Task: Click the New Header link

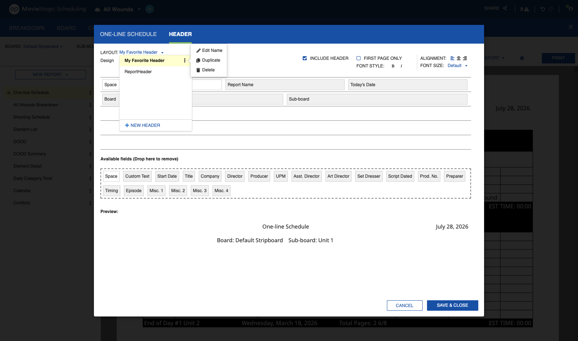Action: [142, 125]
